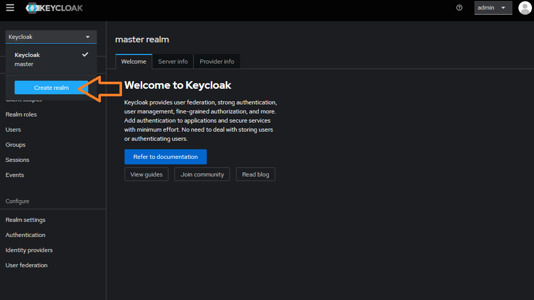534x300 pixels.
Task: Click the Keycloak logo
Action: (x=54, y=8)
